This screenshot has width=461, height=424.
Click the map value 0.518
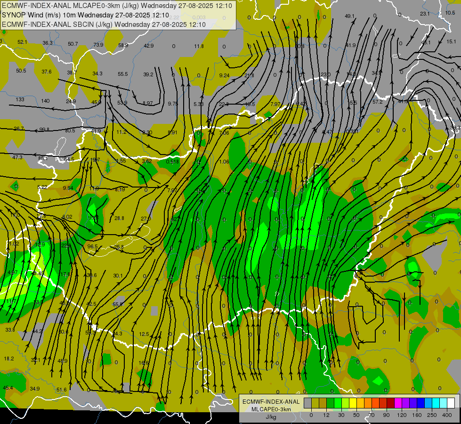pyautogui.click(x=172, y=162)
